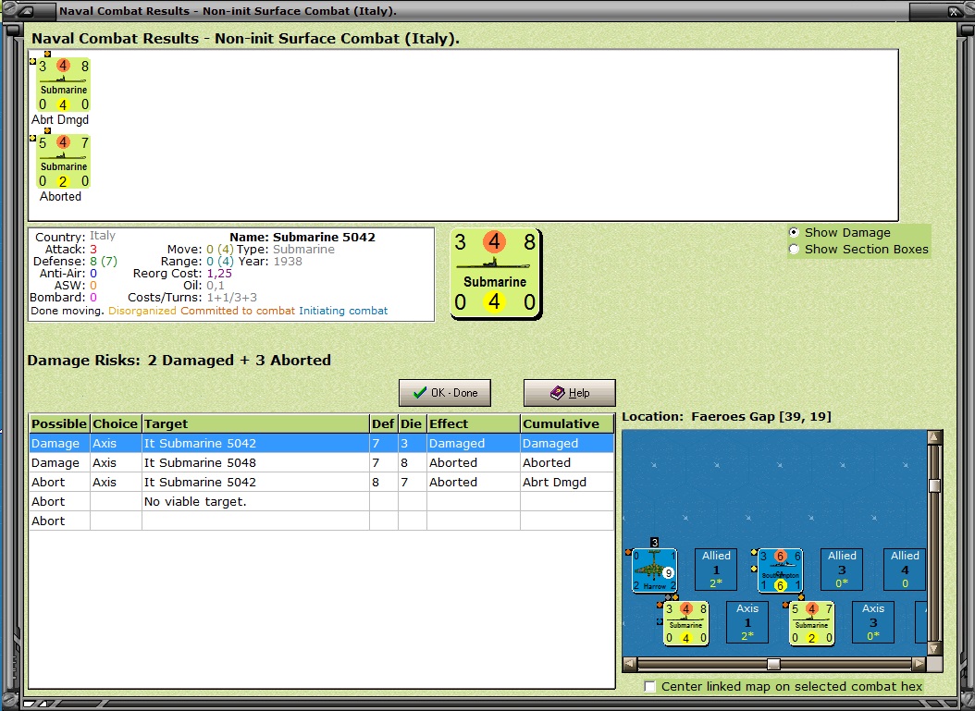Click the map's vertical scrollbar thumb
Image resolution: width=975 pixels, height=711 pixels.
click(x=934, y=485)
